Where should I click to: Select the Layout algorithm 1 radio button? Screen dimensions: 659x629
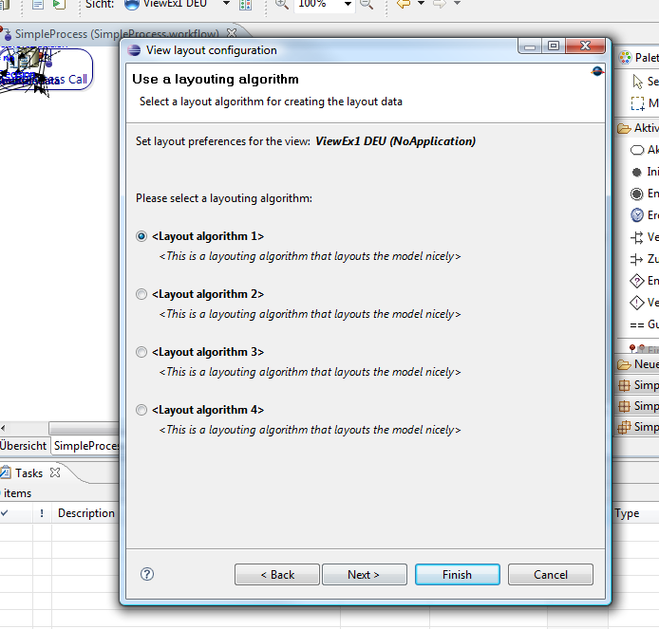(141, 236)
